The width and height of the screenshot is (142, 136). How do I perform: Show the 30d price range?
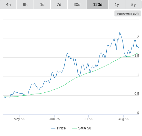coord(77,4)
